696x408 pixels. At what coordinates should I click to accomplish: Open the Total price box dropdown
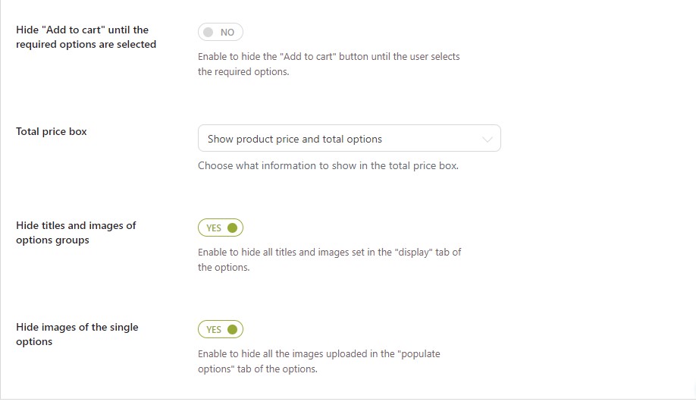tap(350, 138)
